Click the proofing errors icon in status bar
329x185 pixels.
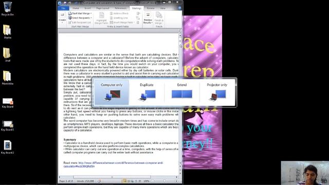99,181
